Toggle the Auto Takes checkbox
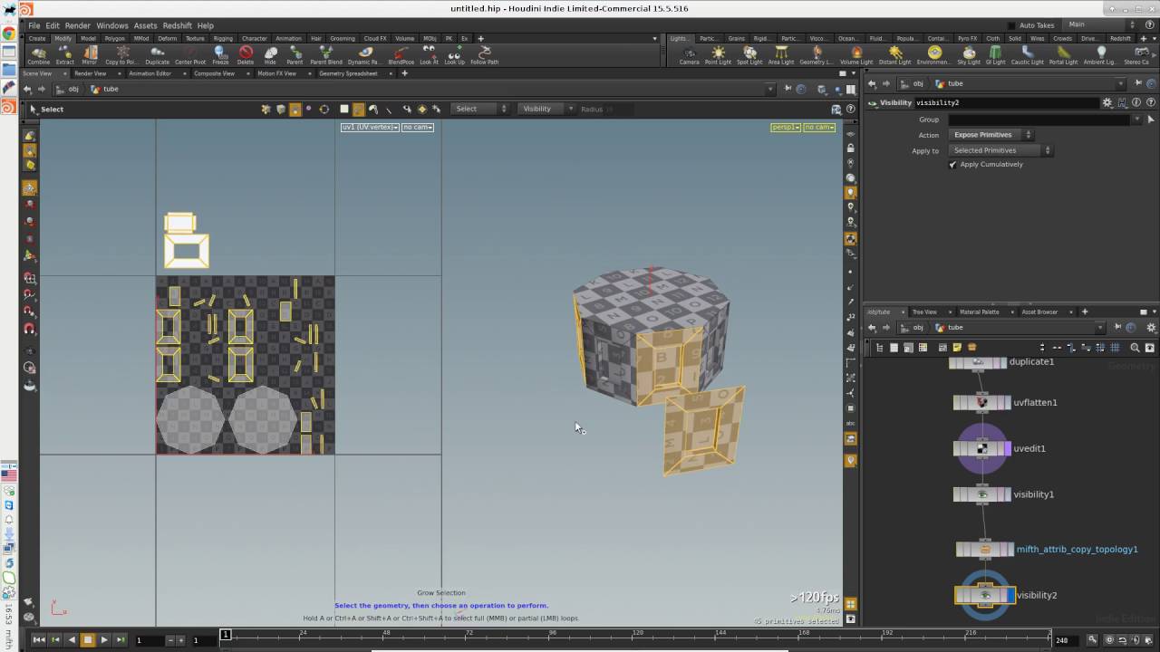Screen dimensions: 1160x652 coord(1013,25)
